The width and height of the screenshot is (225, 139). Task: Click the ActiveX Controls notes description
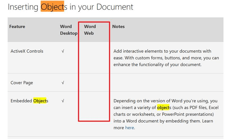coord(166,58)
